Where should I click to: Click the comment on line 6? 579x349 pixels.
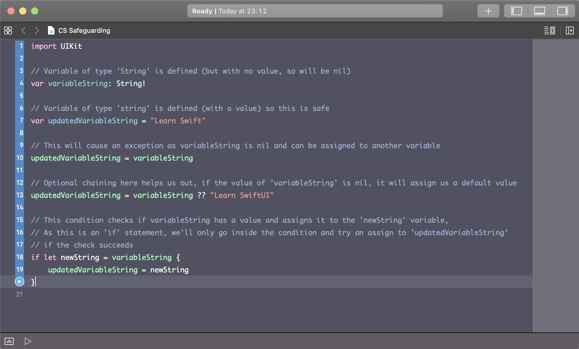coord(180,109)
